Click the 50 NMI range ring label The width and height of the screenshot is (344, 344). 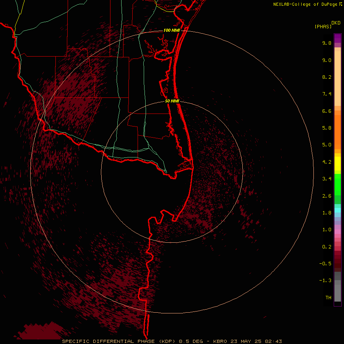[x=172, y=101]
